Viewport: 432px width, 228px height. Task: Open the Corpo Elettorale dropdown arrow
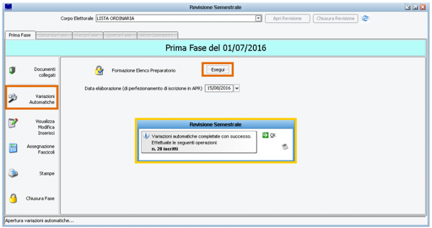pos(259,18)
